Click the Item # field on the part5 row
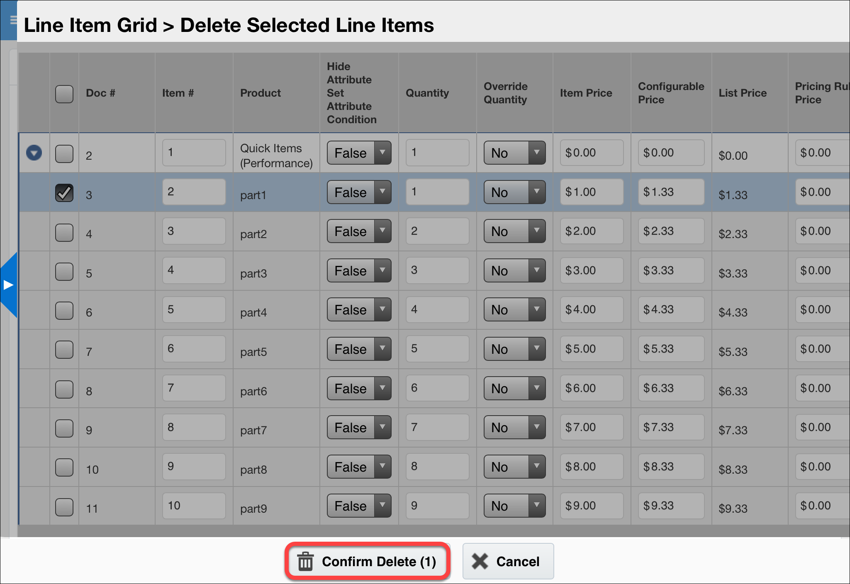The image size is (850, 584). tap(194, 348)
